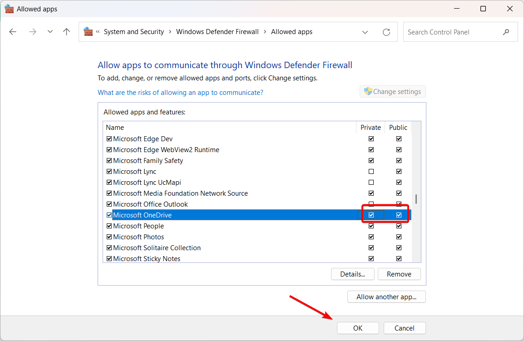Expand the hidden breadcrumb chevron
Viewport: 524px width, 341px height.
coord(98,32)
